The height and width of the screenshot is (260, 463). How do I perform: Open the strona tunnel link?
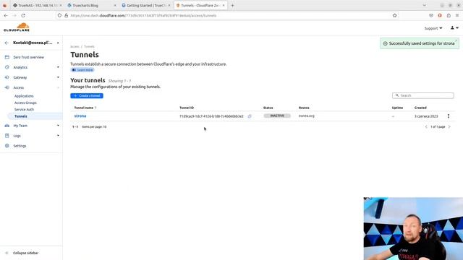click(80, 116)
